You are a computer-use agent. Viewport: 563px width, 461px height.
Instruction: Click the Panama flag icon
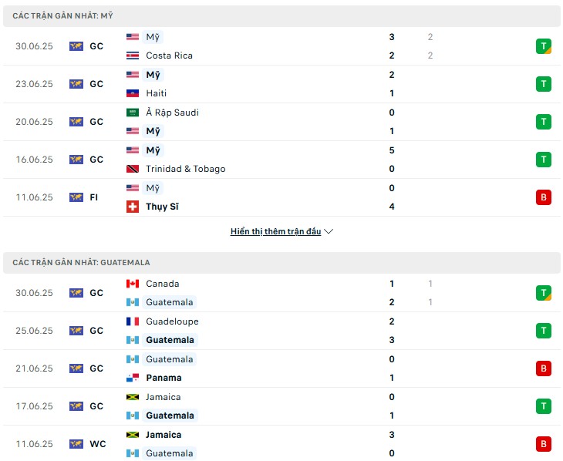(133, 378)
